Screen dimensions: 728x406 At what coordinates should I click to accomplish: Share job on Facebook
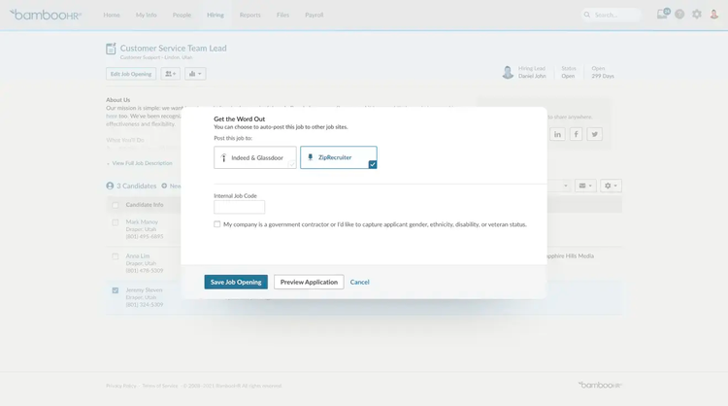(576, 134)
